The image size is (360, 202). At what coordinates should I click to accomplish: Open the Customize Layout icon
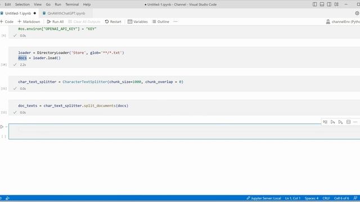coord(336,4)
